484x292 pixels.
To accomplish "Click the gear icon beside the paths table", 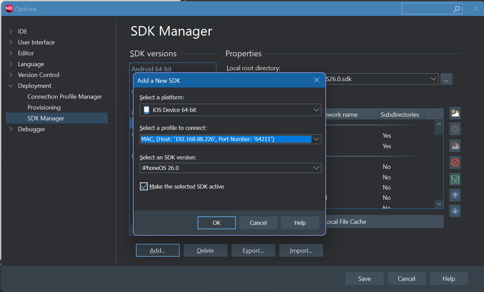I will pyautogui.click(x=455, y=129).
